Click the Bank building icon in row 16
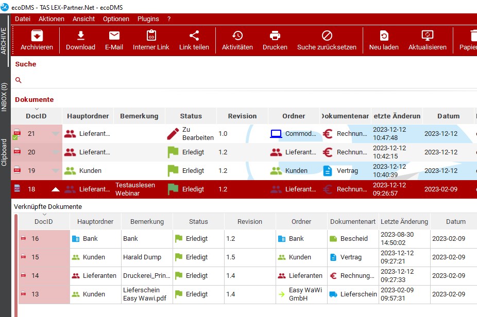The width and height of the screenshot is (477, 317). point(75,239)
